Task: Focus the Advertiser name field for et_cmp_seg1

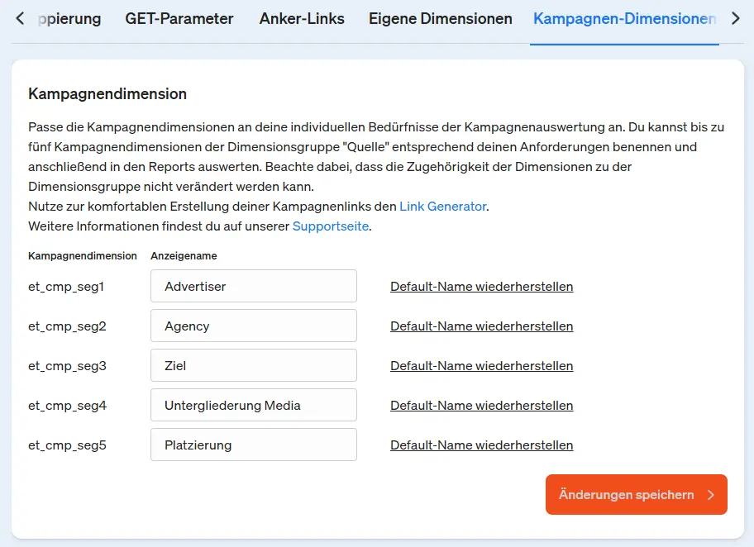Action: pos(253,287)
